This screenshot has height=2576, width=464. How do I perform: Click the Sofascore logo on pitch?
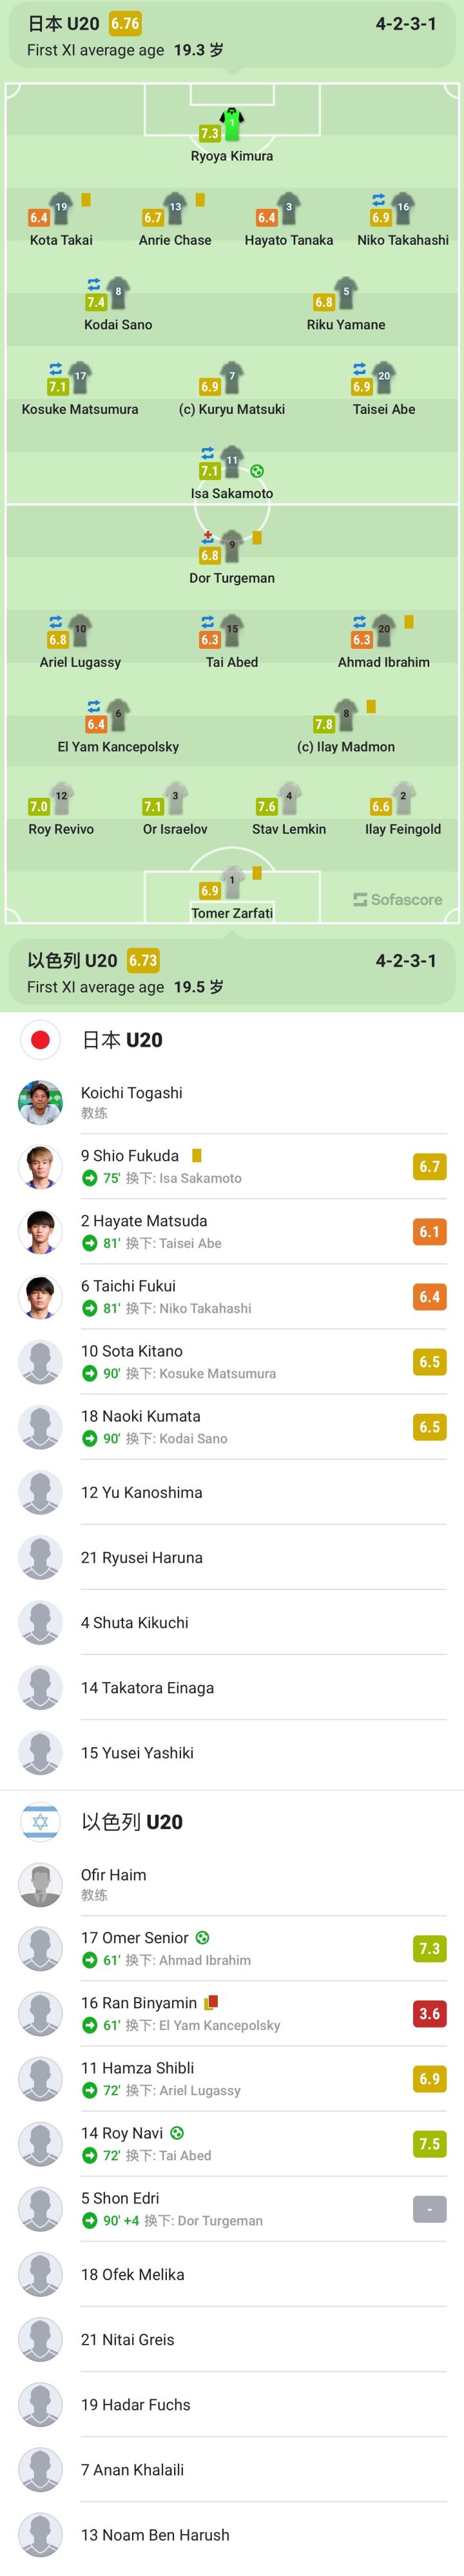tap(397, 899)
